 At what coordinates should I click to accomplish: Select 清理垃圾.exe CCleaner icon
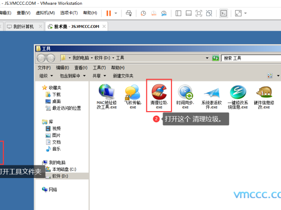(x=159, y=97)
